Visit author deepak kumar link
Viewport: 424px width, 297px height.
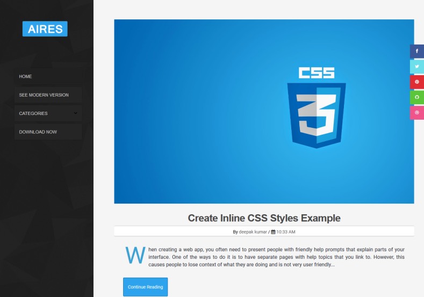[253, 232]
